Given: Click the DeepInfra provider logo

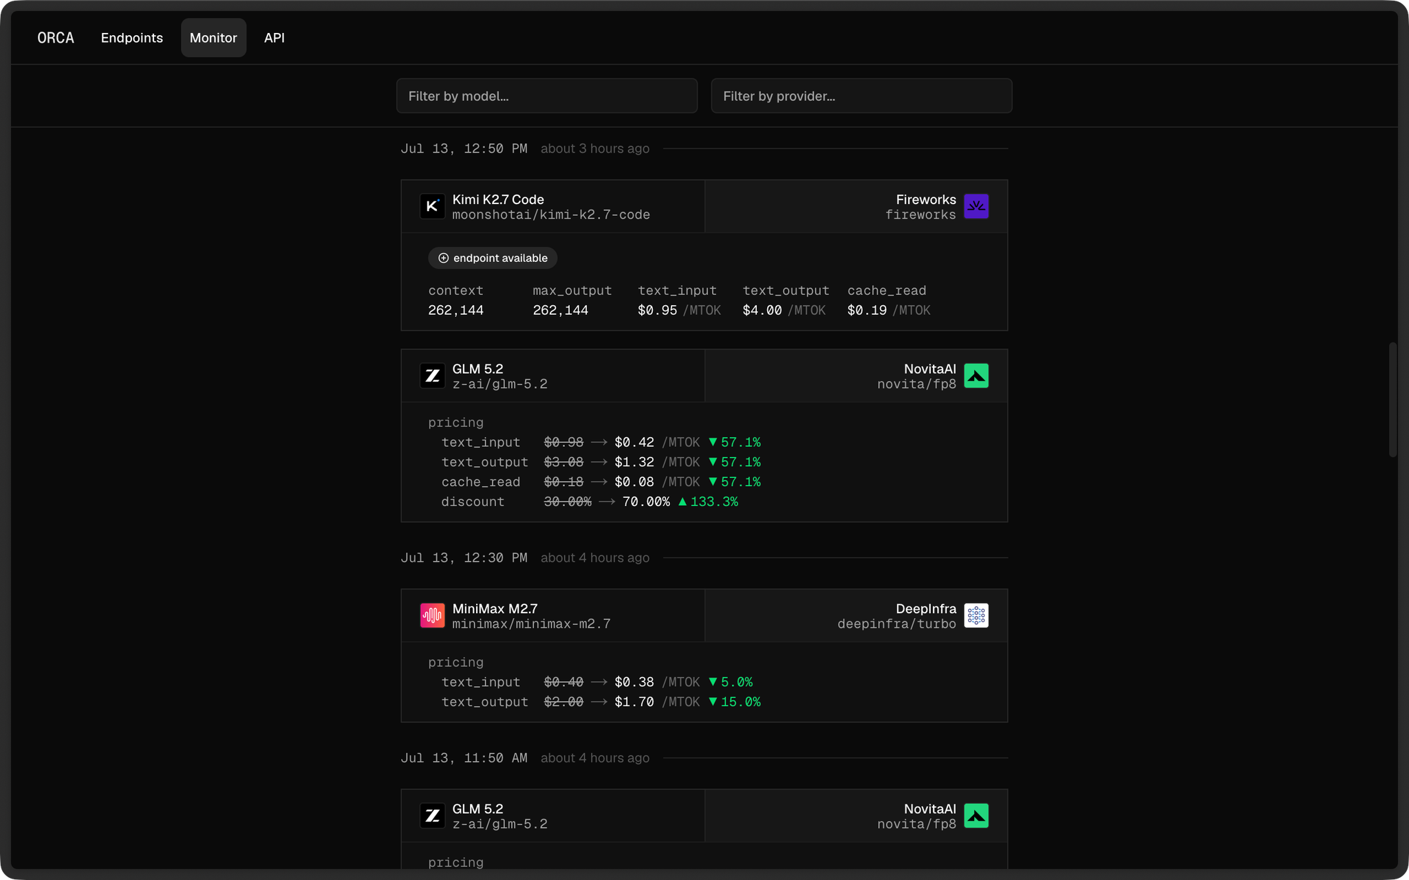Looking at the screenshot, I should [x=976, y=616].
